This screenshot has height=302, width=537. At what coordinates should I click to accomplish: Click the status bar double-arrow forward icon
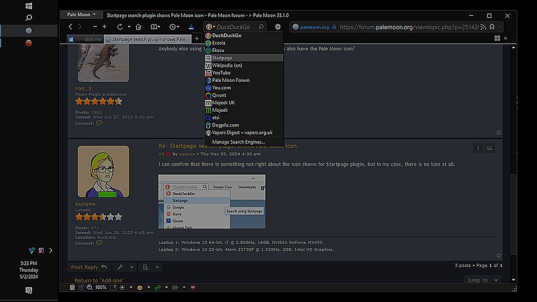175,288
